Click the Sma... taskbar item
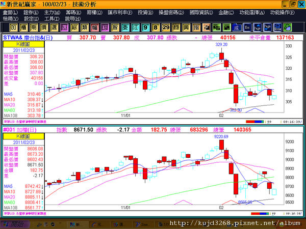Screen dimensions: 306x229 pos(143,224)
